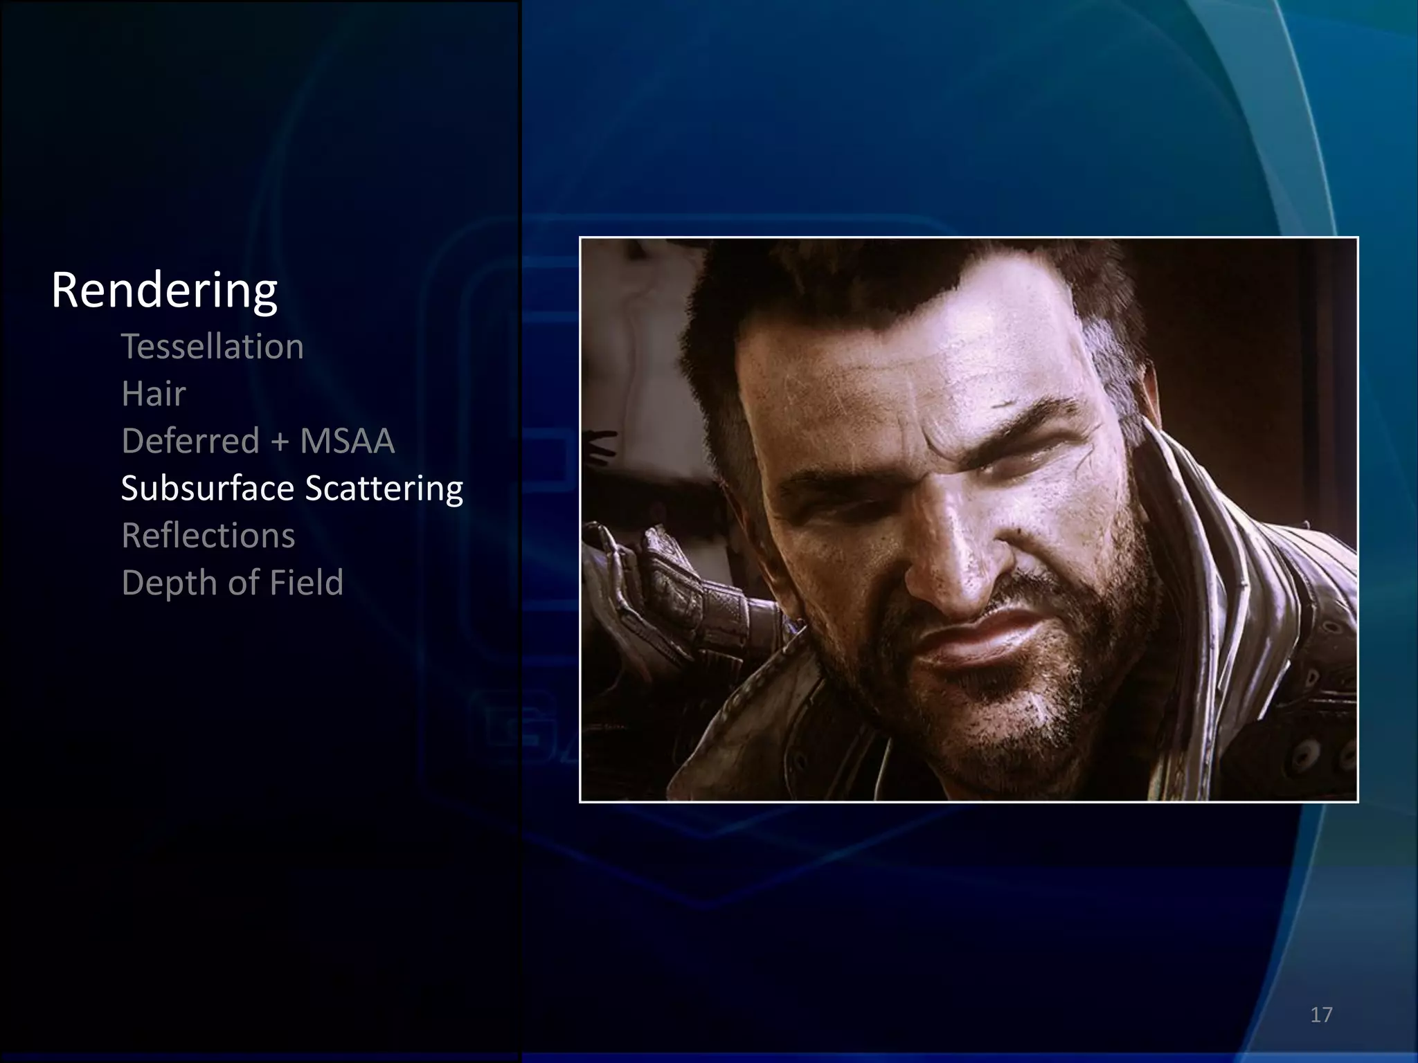The width and height of the screenshot is (1418, 1063).
Task: Select the Rendering heading text
Action: click(164, 291)
